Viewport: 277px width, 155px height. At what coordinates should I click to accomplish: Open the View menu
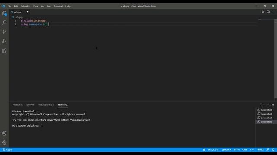coord(35,6)
